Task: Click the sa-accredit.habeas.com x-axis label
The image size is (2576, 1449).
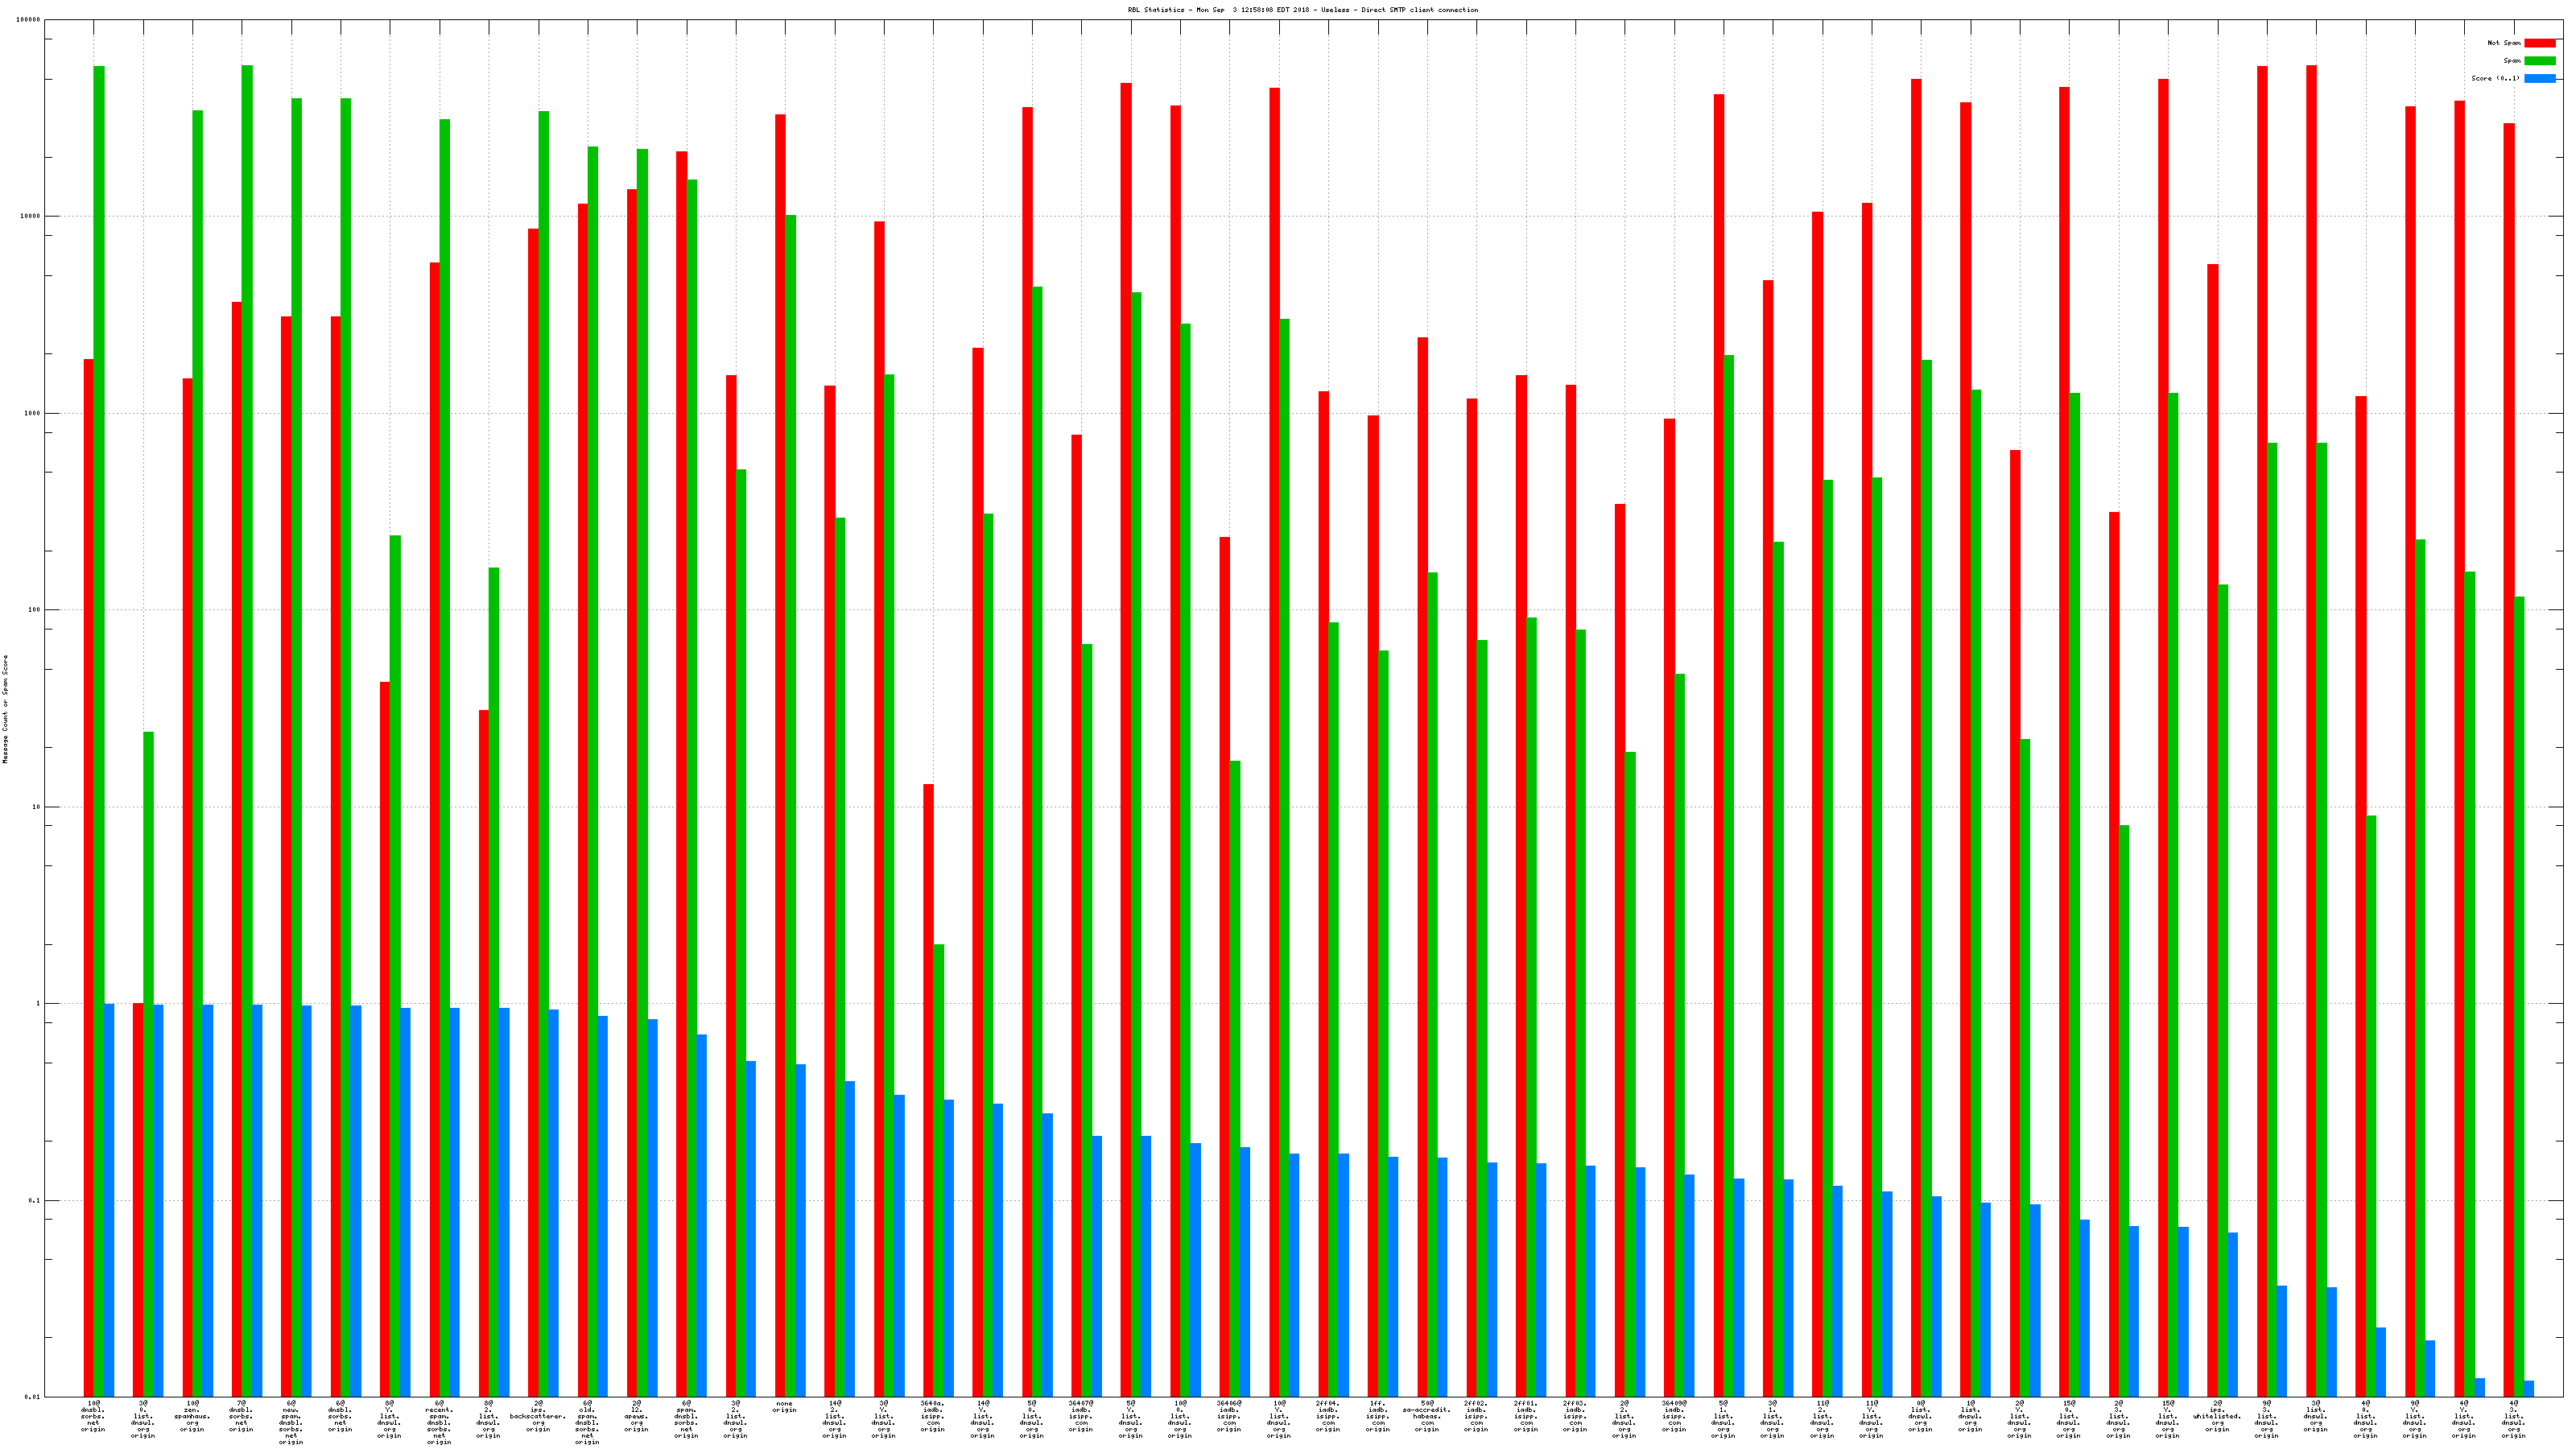Action: click(1427, 1416)
